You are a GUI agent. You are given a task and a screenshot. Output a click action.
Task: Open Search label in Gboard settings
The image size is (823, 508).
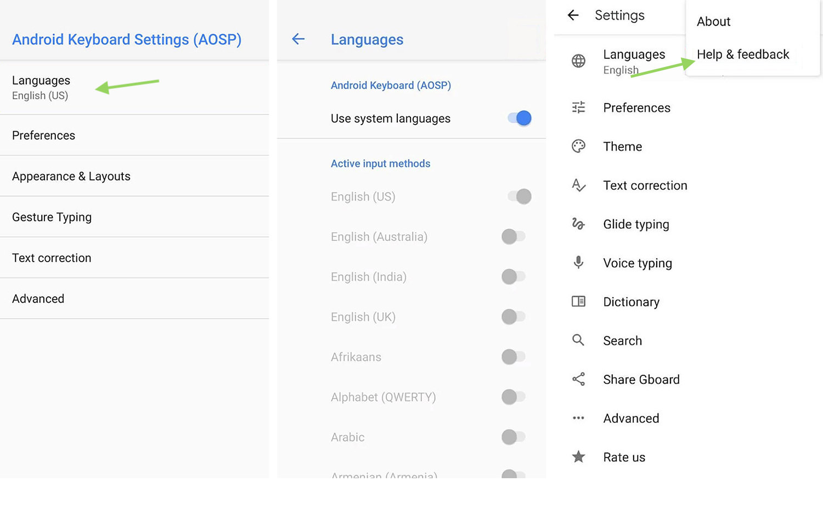pyautogui.click(x=622, y=341)
